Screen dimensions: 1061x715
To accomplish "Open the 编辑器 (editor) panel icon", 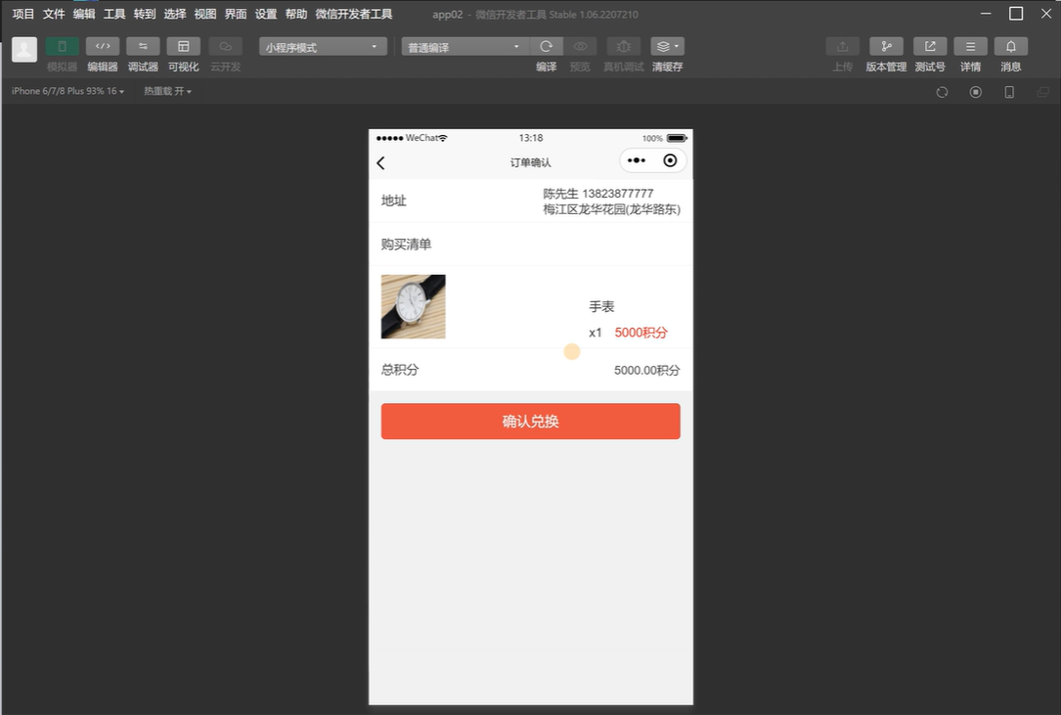I will (x=103, y=47).
